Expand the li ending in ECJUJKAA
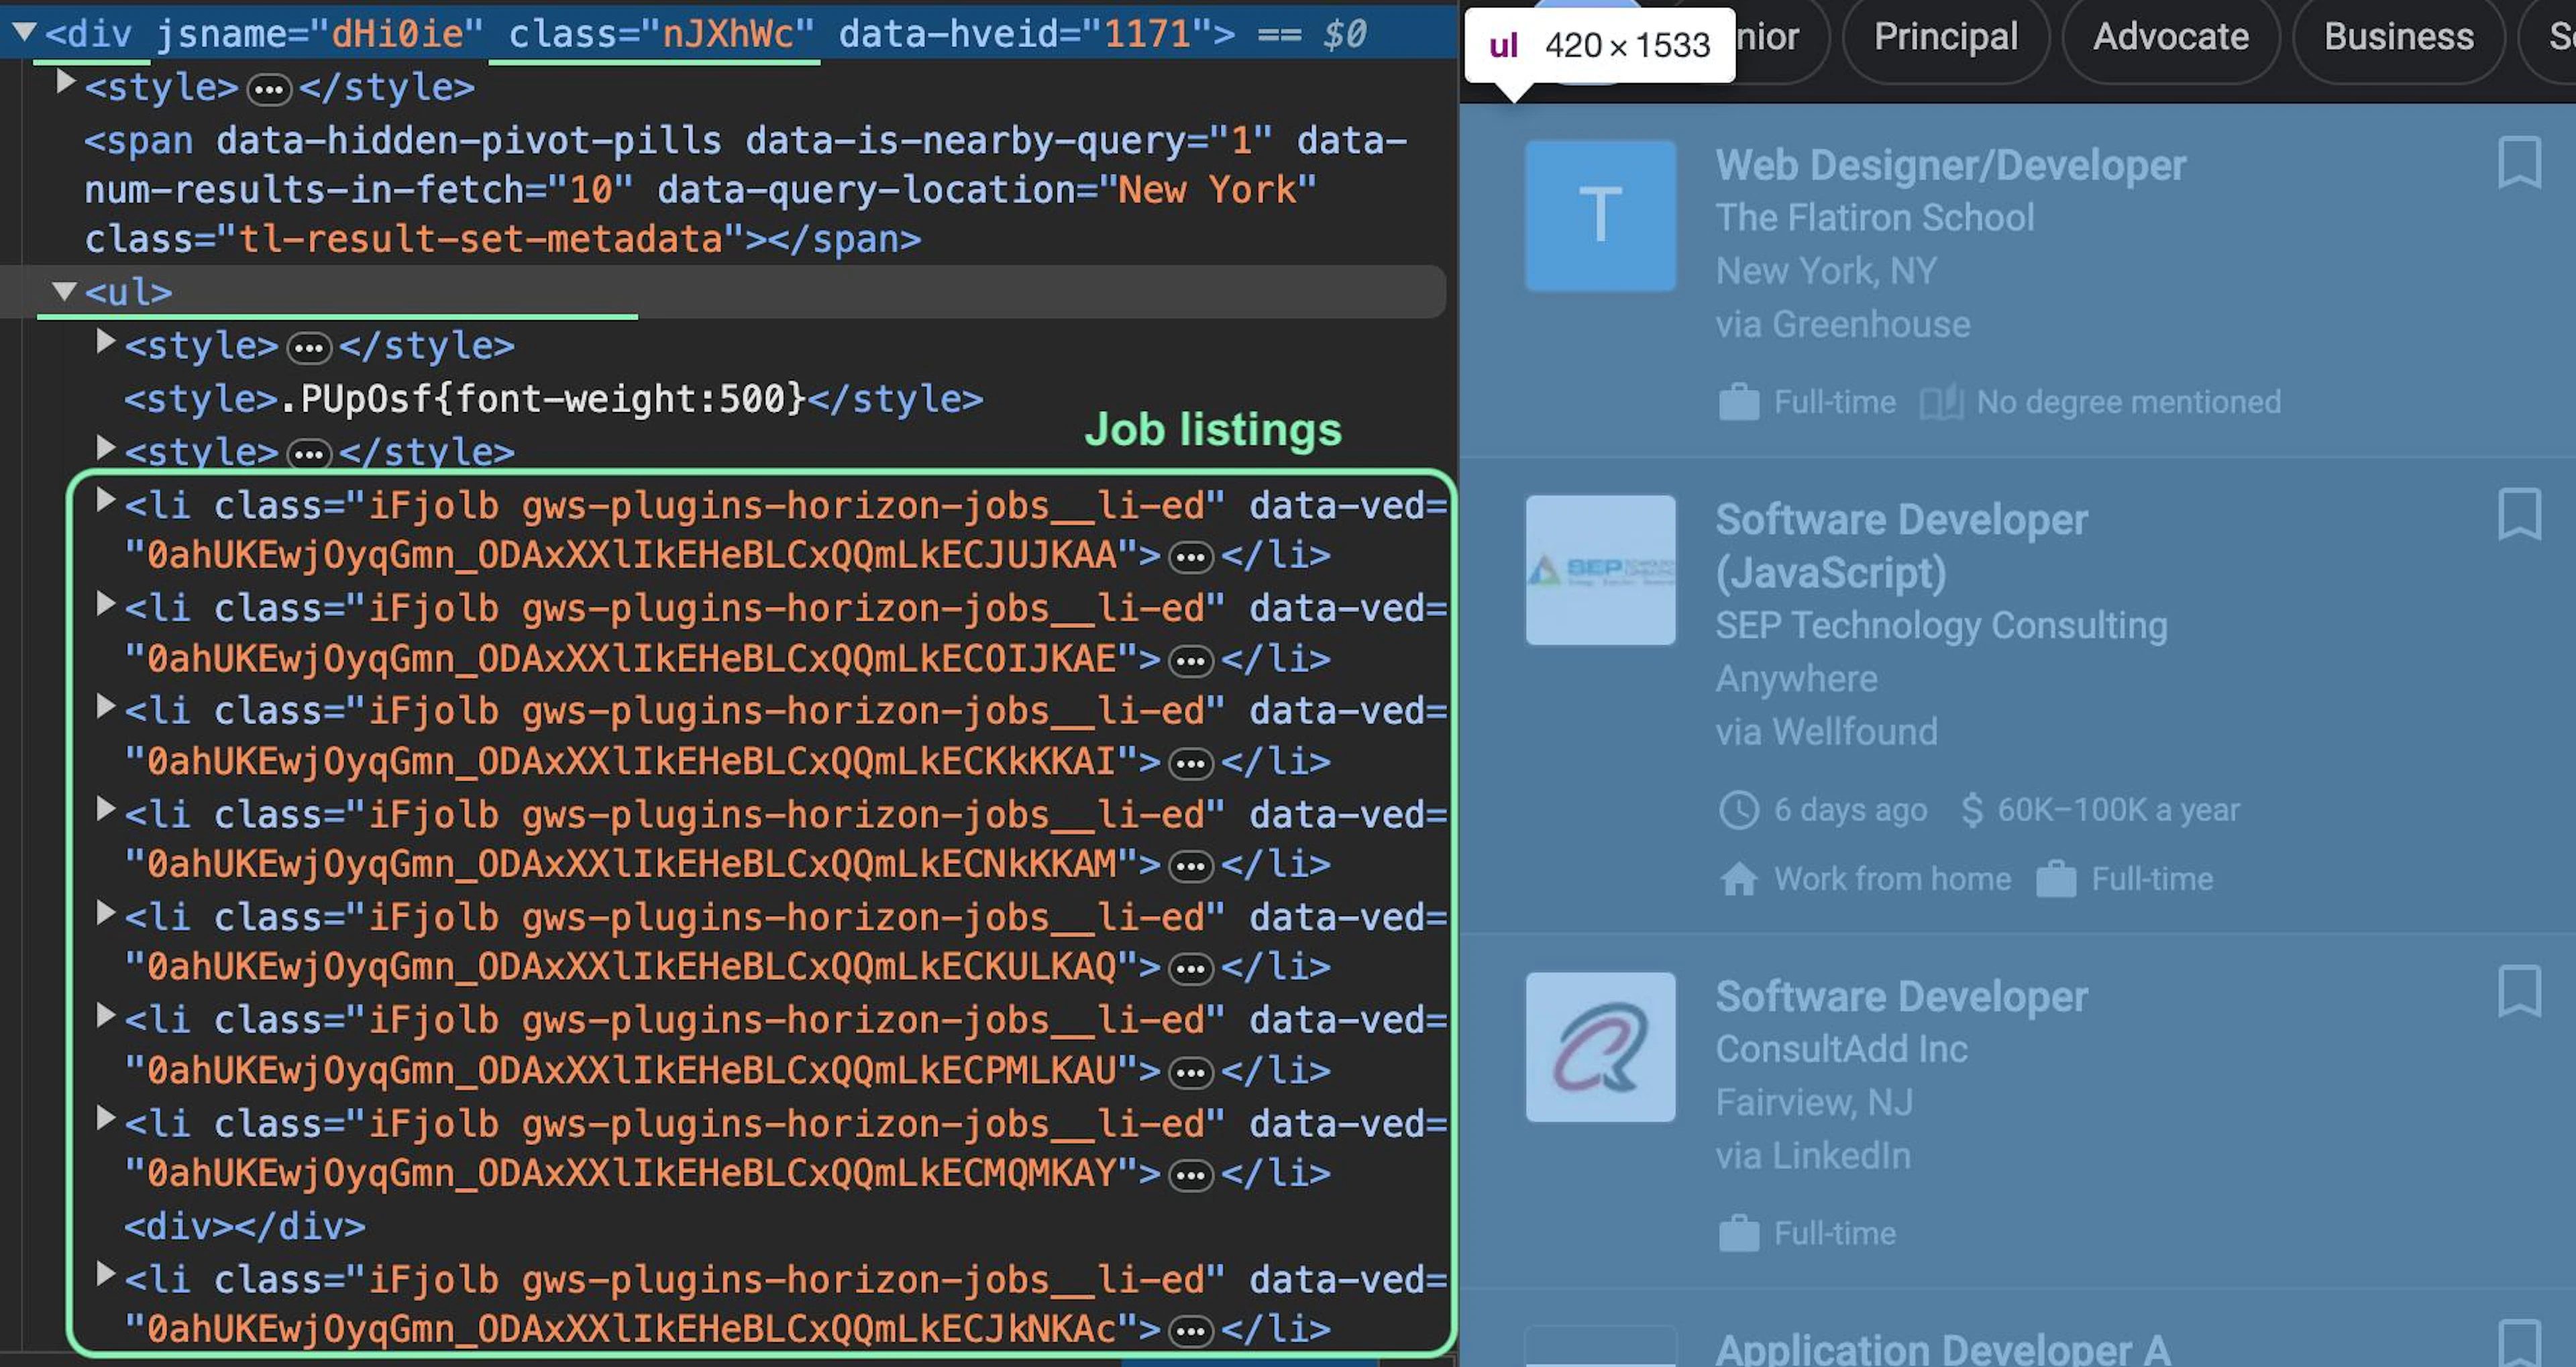Viewport: 2576px width, 1367px height. pos(105,501)
